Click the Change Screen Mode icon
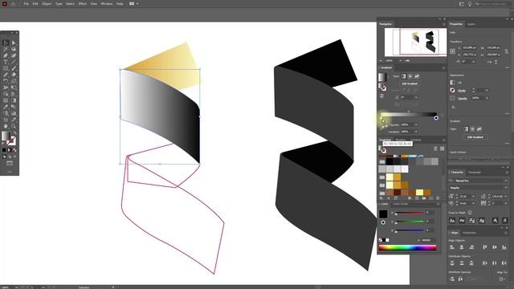 click(x=10, y=163)
